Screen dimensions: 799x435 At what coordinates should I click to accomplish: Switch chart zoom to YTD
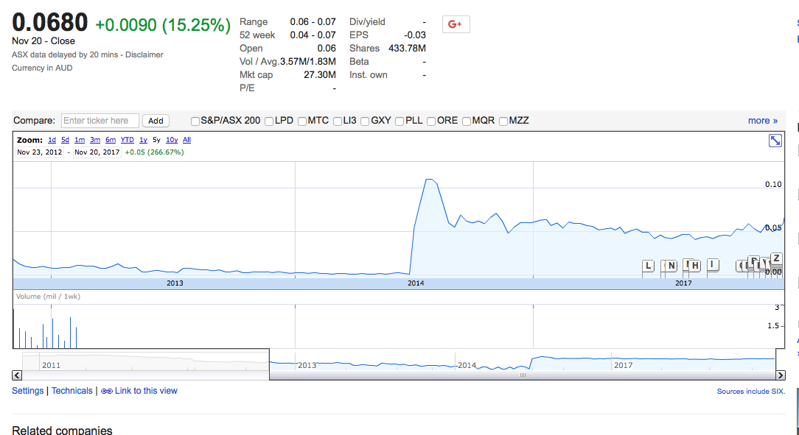(x=128, y=140)
